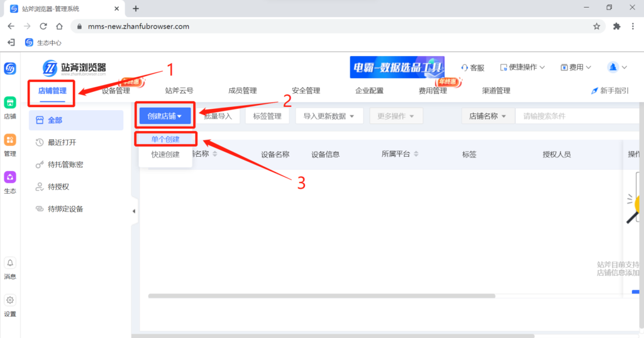Click the 站斧浏览器 logo
This screenshot has height=338, width=644.
[x=74, y=68]
